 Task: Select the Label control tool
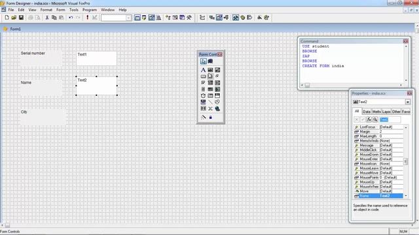pos(203,70)
